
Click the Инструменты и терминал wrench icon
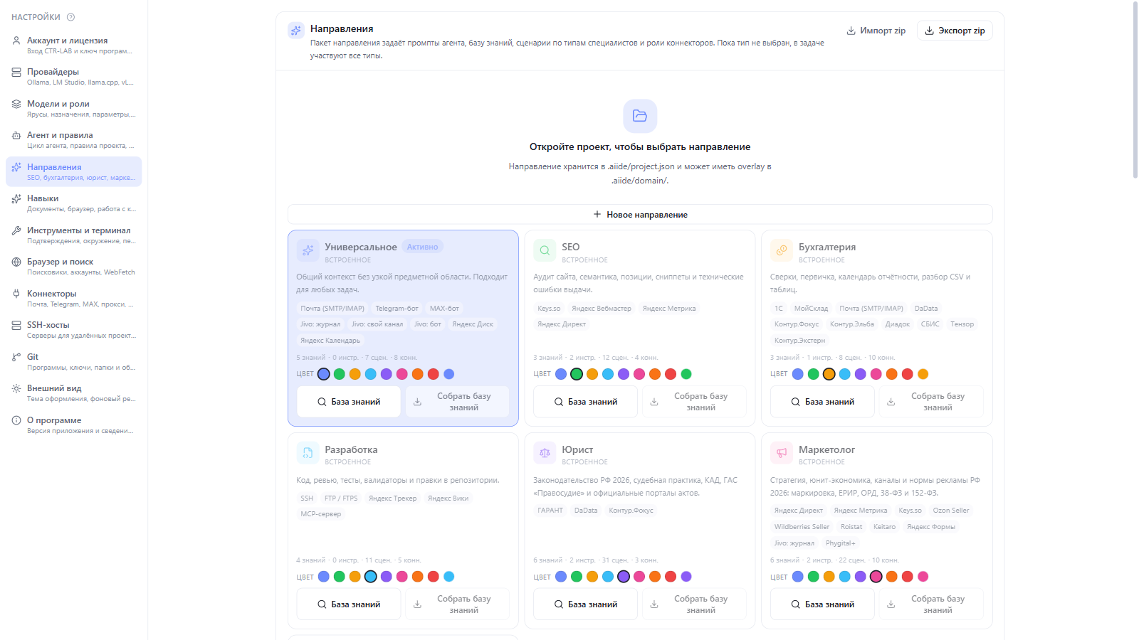point(16,230)
